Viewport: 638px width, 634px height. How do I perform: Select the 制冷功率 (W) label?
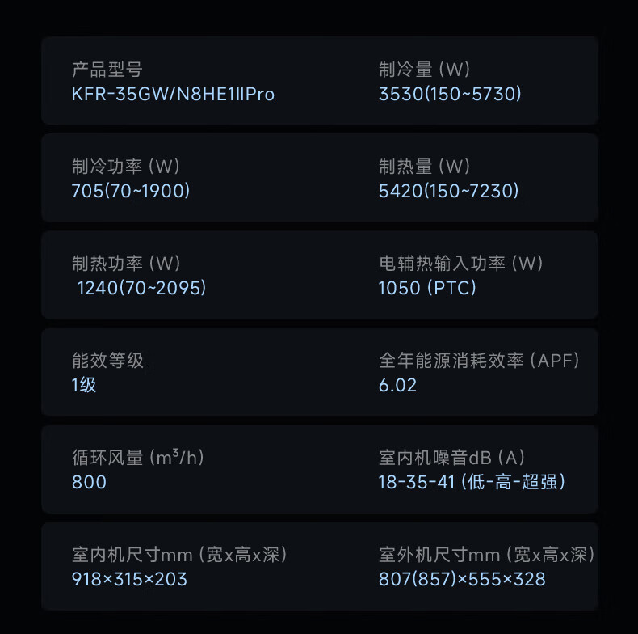pyautogui.click(x=126, y=167)
